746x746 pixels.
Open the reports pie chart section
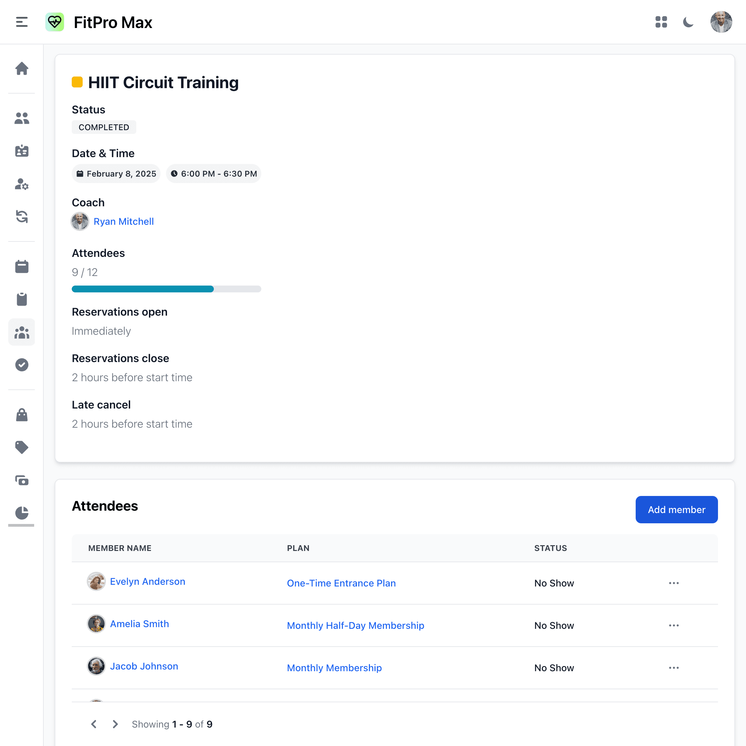tap(22, 513)
